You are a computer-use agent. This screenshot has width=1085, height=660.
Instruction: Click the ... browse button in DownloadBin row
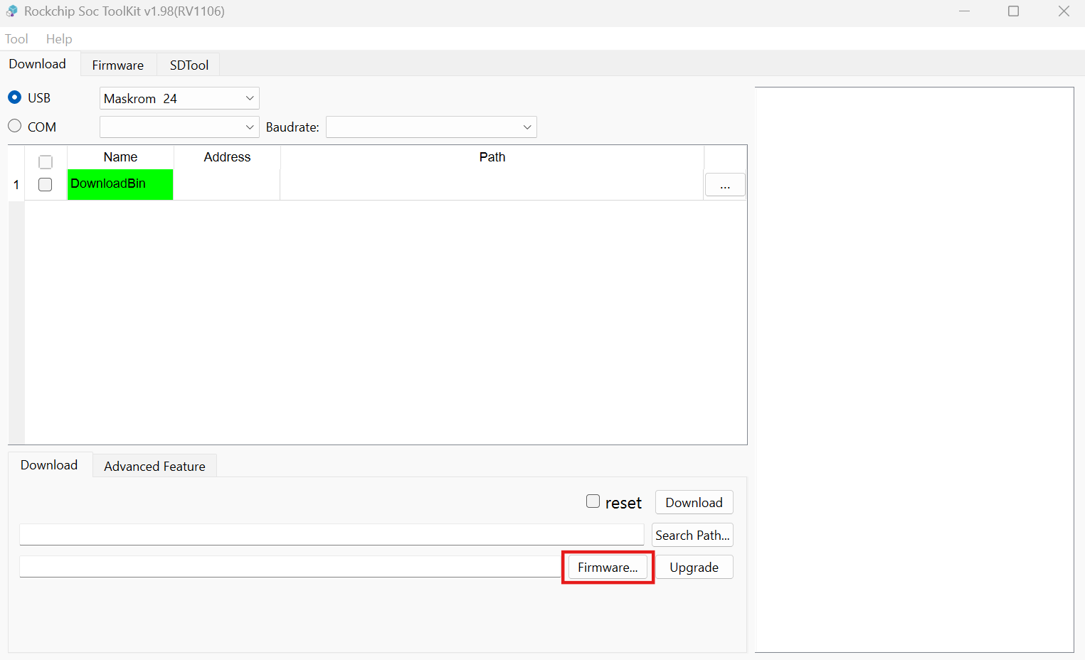click(724, 185)
